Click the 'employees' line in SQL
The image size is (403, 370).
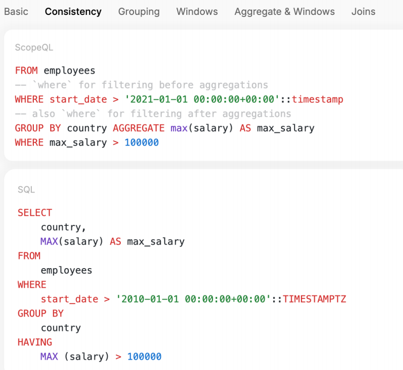(x=66, y=270)
